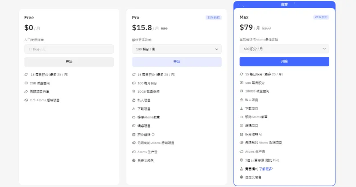The width and height of the screenshot is (356, 187).
Task: Click the 2GB 磁盘空间 text
Action: point(40,83)
